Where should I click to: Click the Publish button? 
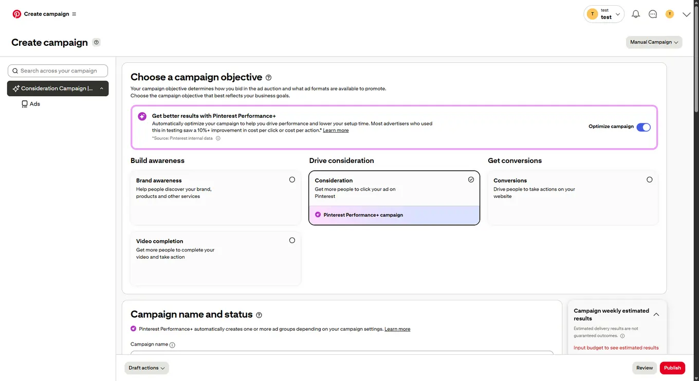672,368
